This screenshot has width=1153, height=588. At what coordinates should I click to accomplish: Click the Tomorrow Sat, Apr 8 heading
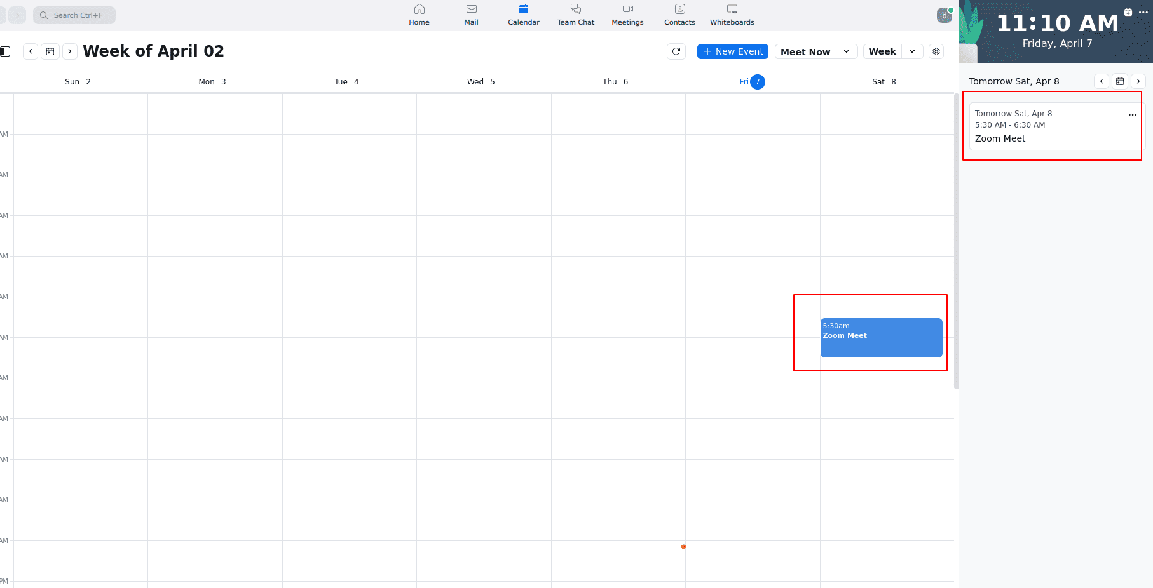pos(1014,81)
